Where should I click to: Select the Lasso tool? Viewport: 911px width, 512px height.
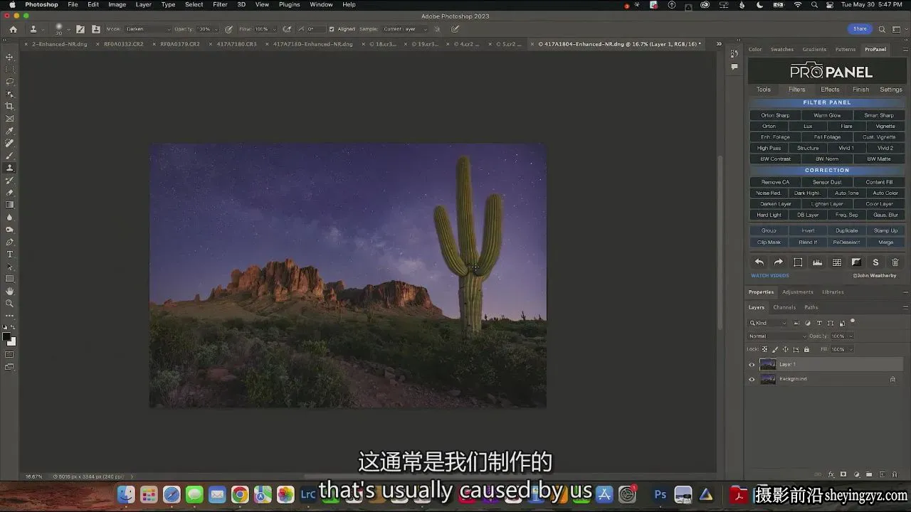(9, 82)
